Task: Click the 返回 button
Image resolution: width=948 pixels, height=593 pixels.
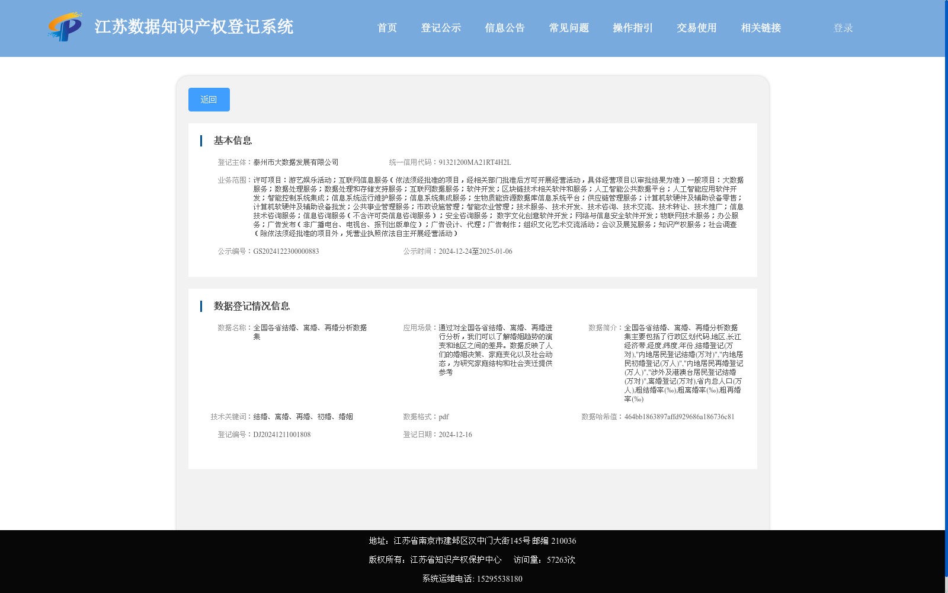Action: [209, 99]
